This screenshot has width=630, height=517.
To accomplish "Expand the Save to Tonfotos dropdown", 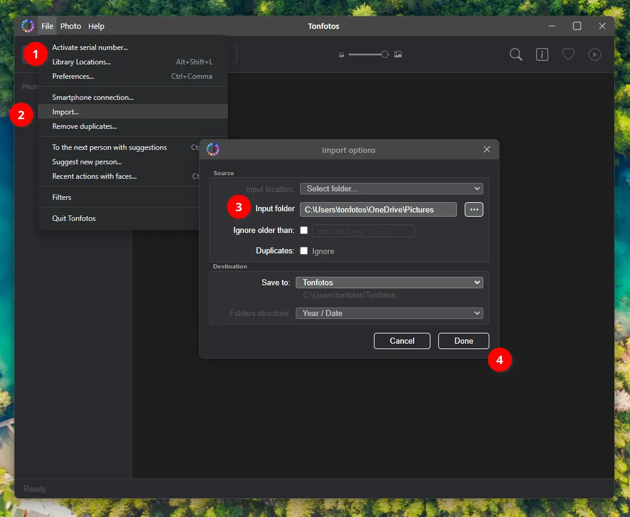I will coord(390,282).
